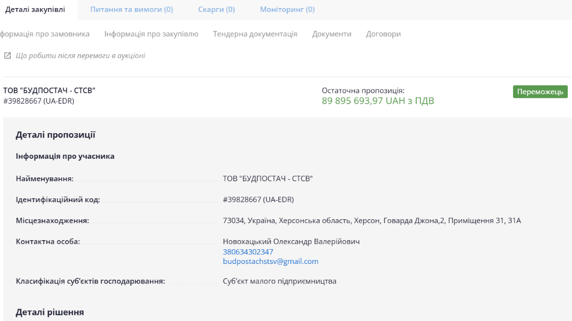Screen dimensions: 572x321
Task: Select contact name Новохацький Олександр Валерійович
Action: (x=291, y=242)
